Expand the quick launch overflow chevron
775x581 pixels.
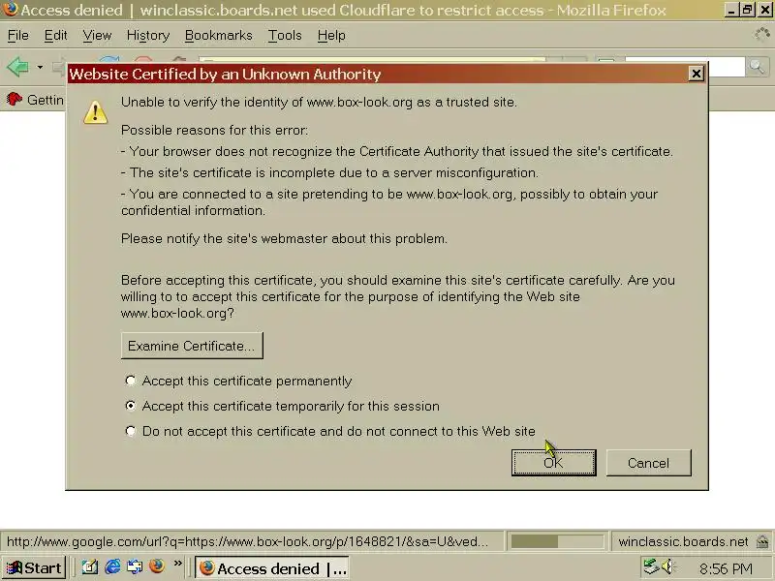[x=178, y=564]
